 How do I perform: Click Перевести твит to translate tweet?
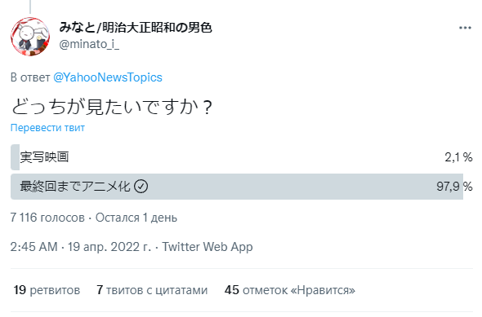pyautogui.click(x=47, y=128)
